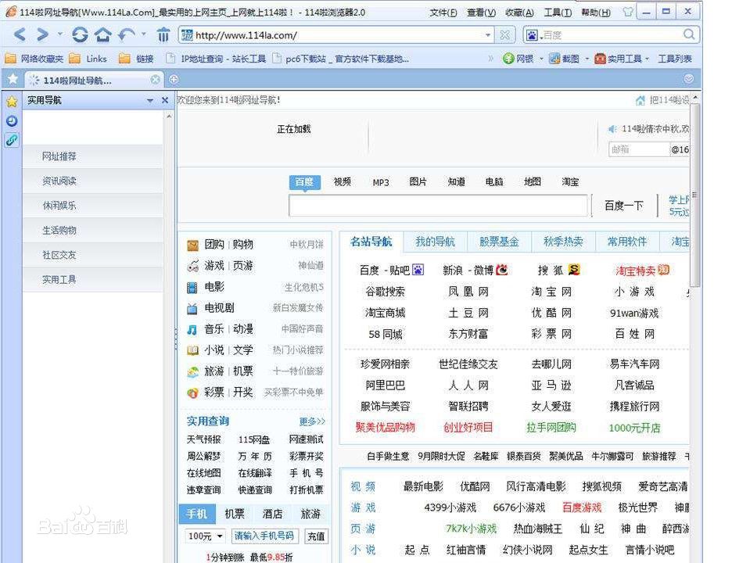Focus the Baidu search input field
This screenshot has width=750, height=563.
tap(438, 206)
